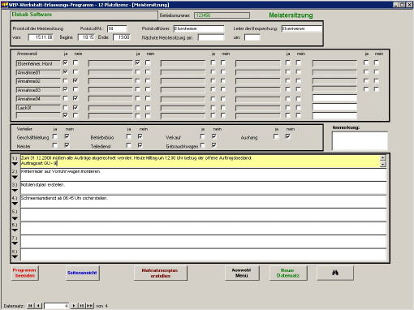Click agenda text 'Winterräder auf Vorführwagen montieren'
The width and height of the screenshot is (414, 310).
pyautogui.click(x=61, y=171)
